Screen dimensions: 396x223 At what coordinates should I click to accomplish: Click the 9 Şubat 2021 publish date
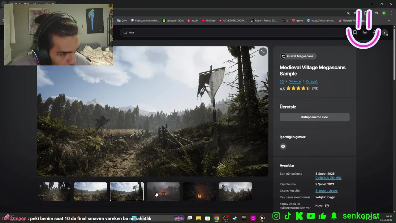(x=325, y=184)
